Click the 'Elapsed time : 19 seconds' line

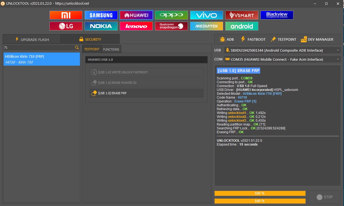[x=237, y=144]
